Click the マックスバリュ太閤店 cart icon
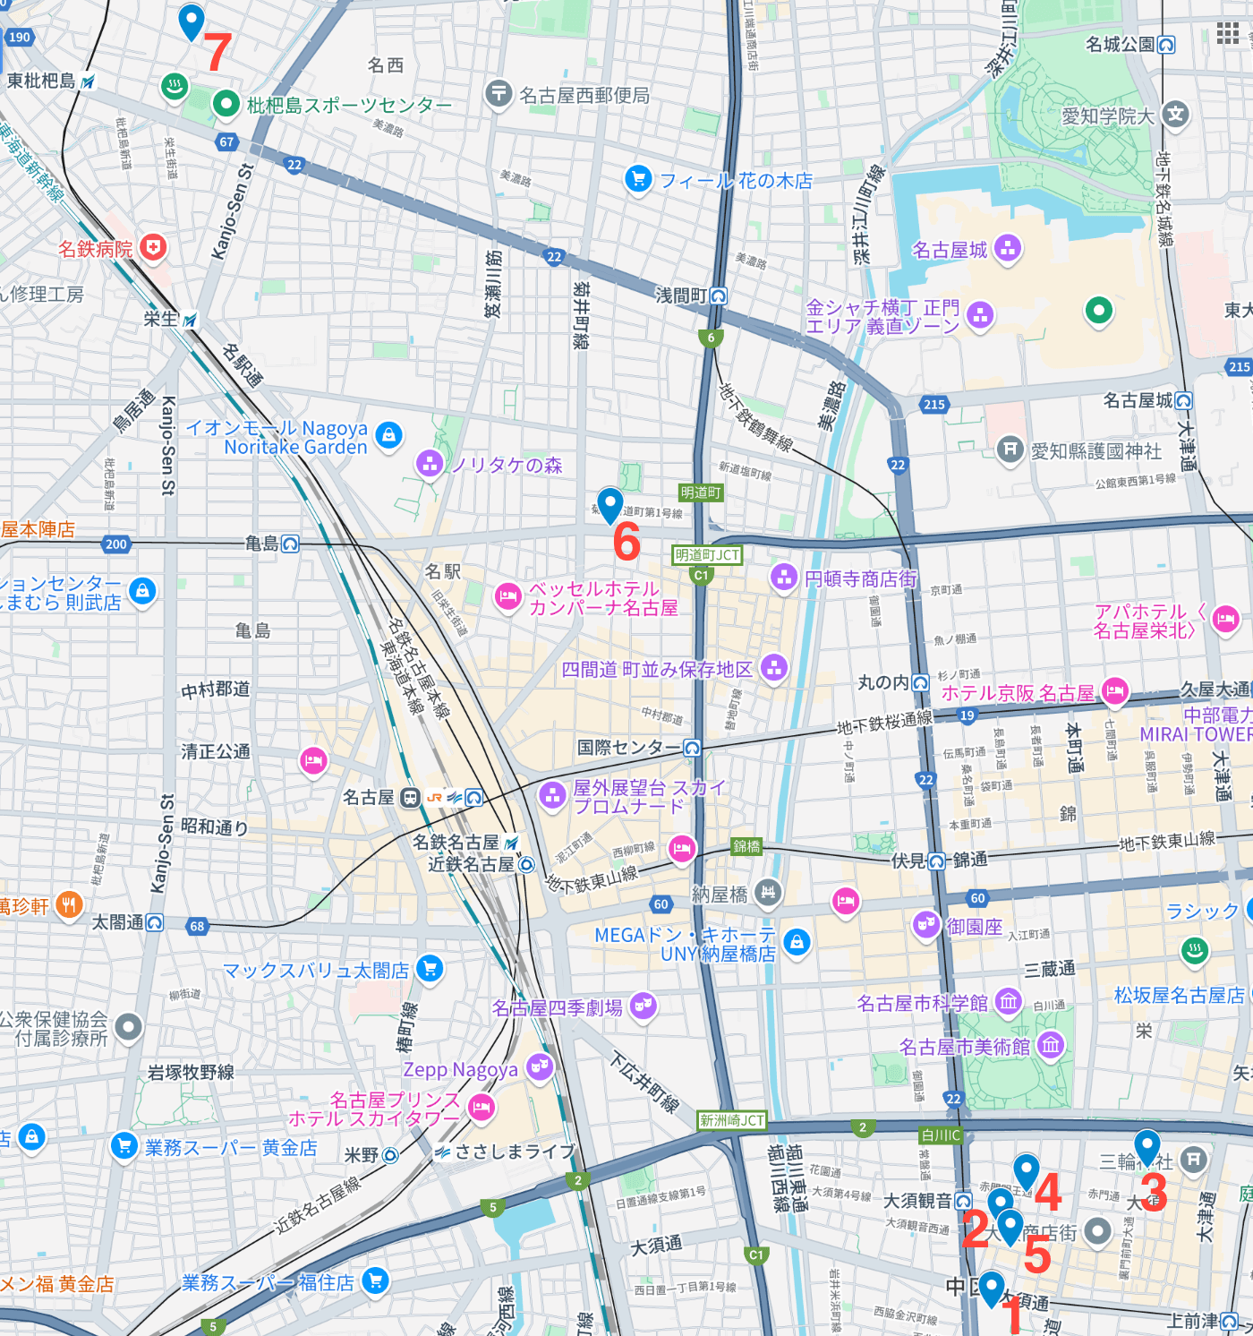This screenshot has height=1336, width=1253. pyautogui.click(x=430, y=969)
